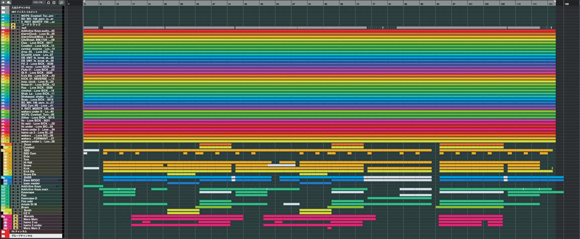Viewport: 580px width, 239px height.
Task: Click the instrument icon of the Snare track
Action: pos(5,165)
